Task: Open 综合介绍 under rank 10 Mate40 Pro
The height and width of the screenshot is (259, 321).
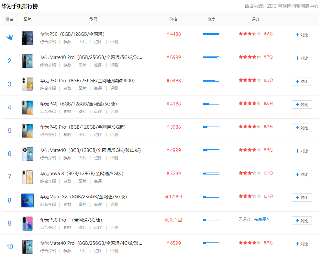Action: [x=48, y=251]
